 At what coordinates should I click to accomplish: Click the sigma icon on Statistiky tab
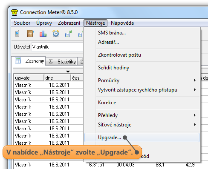pos(51,61)
